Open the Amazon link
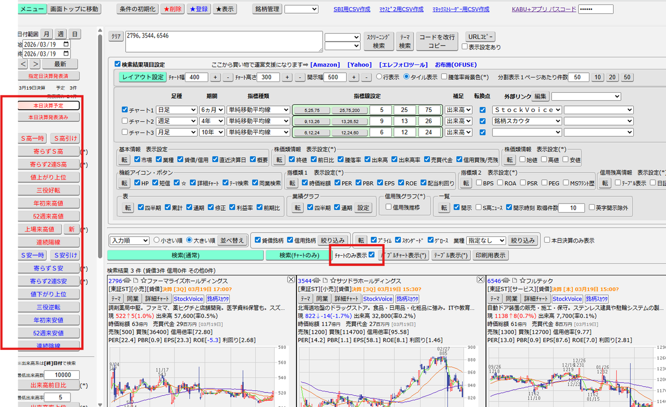Viewport: 666px width, 407px height. [326, 65]
